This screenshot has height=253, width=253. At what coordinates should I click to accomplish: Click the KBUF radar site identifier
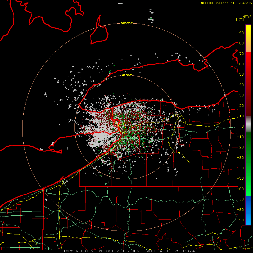point(152,251)
